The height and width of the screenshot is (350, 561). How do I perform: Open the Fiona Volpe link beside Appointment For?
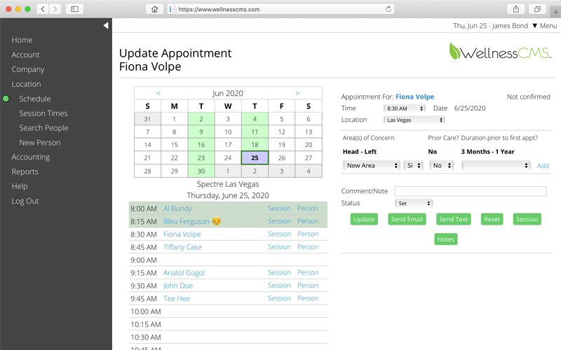[414, 97]
